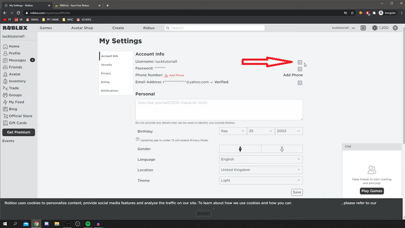Bookmark this page with the star icon
The height and width of the screenshot is (228, 405).
[x=352, y=13]
